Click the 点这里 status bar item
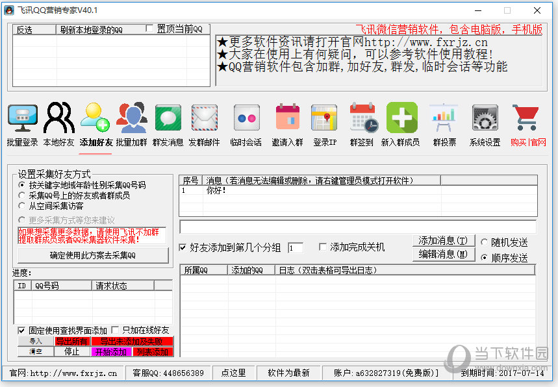The width and height of the screenshot is (558, 387). point(233,373)
